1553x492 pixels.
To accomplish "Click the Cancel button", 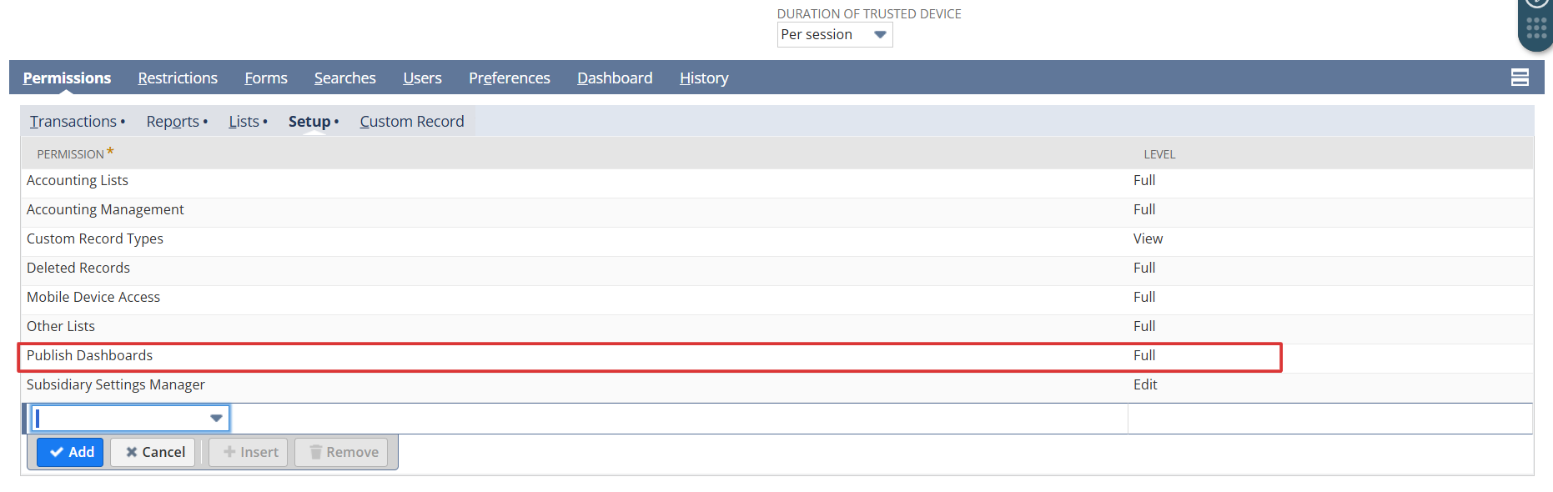I will click(x=154, y=452).
